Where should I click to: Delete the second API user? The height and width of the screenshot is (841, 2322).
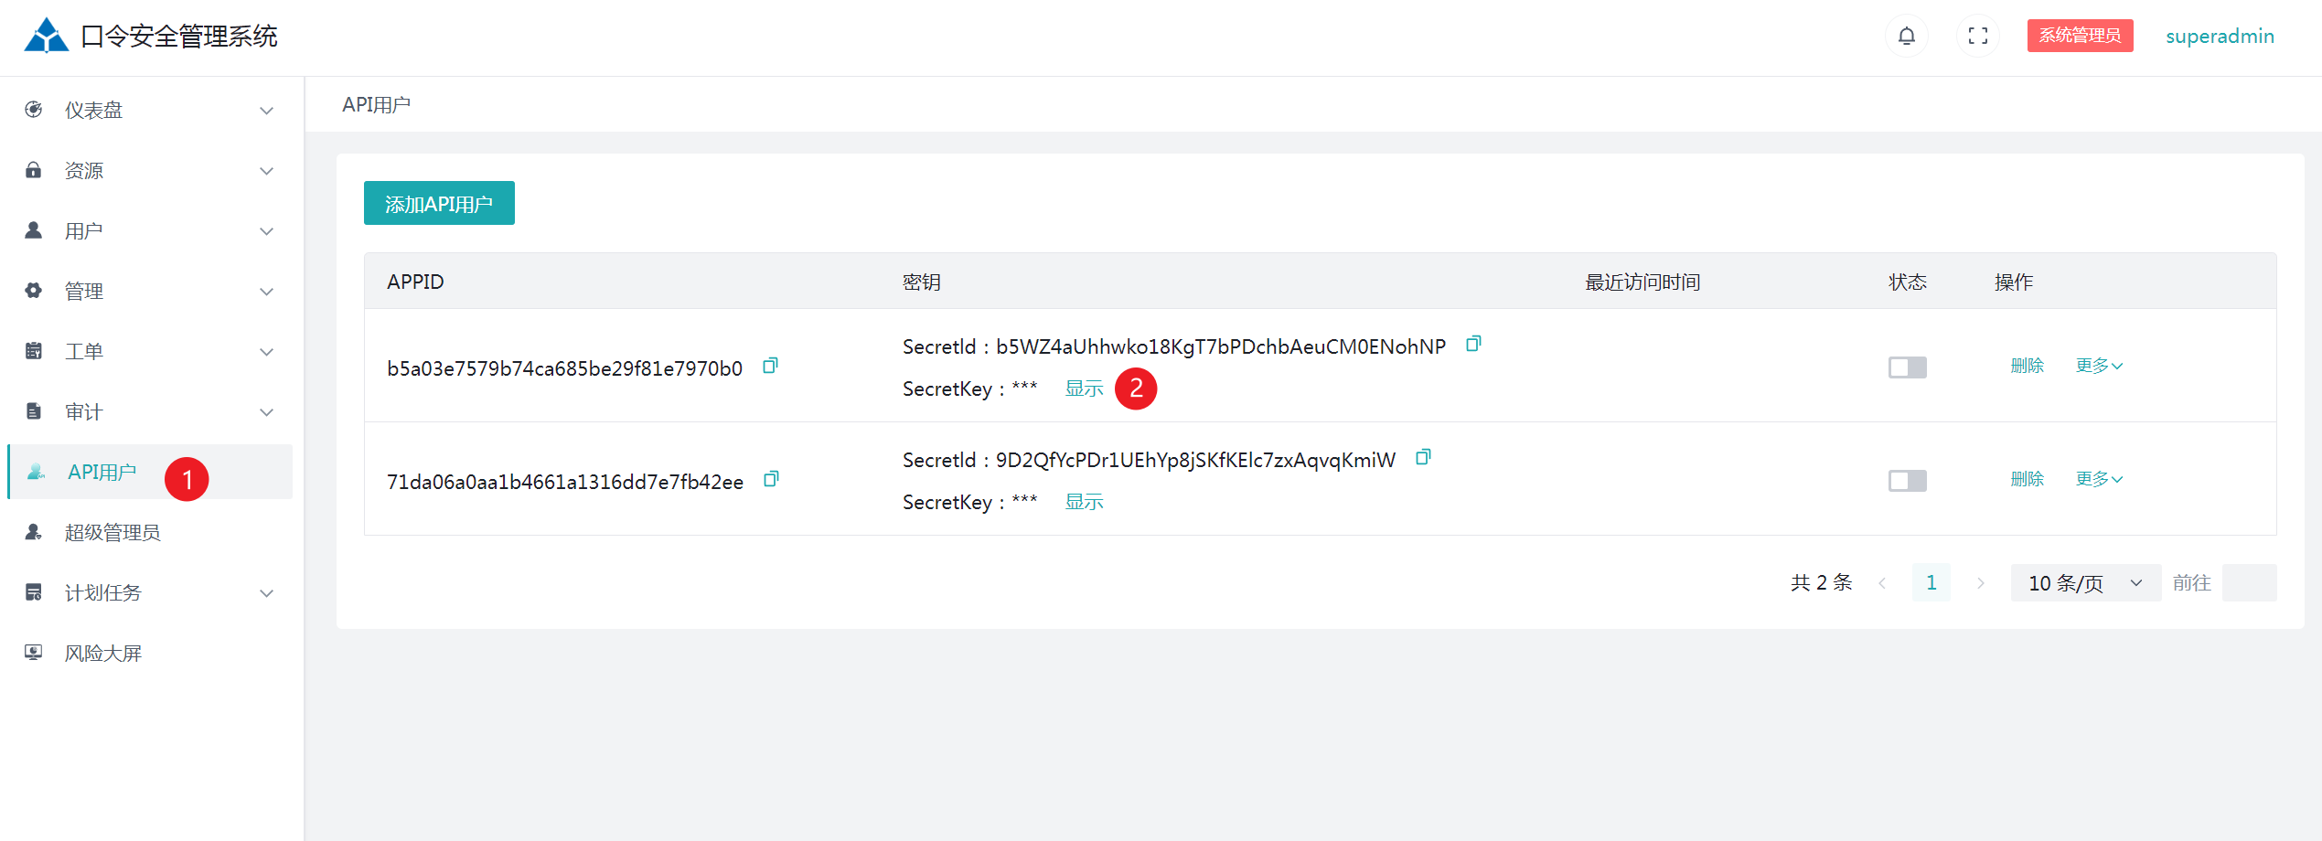(2027, 480)
